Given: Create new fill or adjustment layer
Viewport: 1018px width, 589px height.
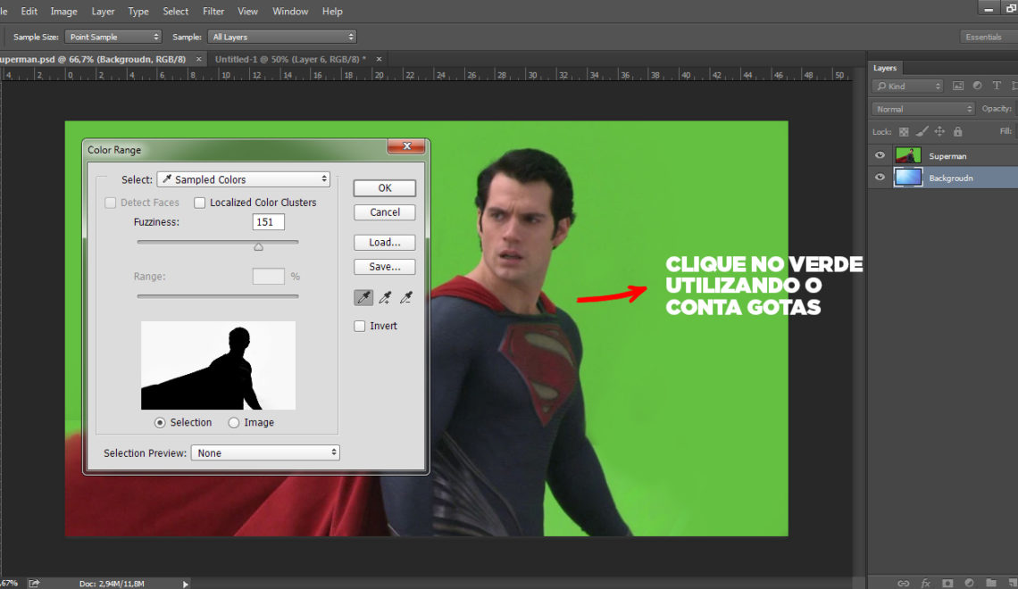Looking at the screenshot, I should coord(969,583).
